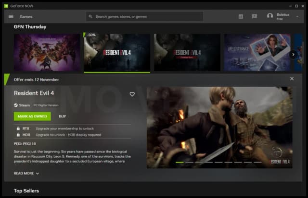Viewport: 308px width, 198px height.
Task: Maximize the GeForce NOW window
Action: [296, 6]
